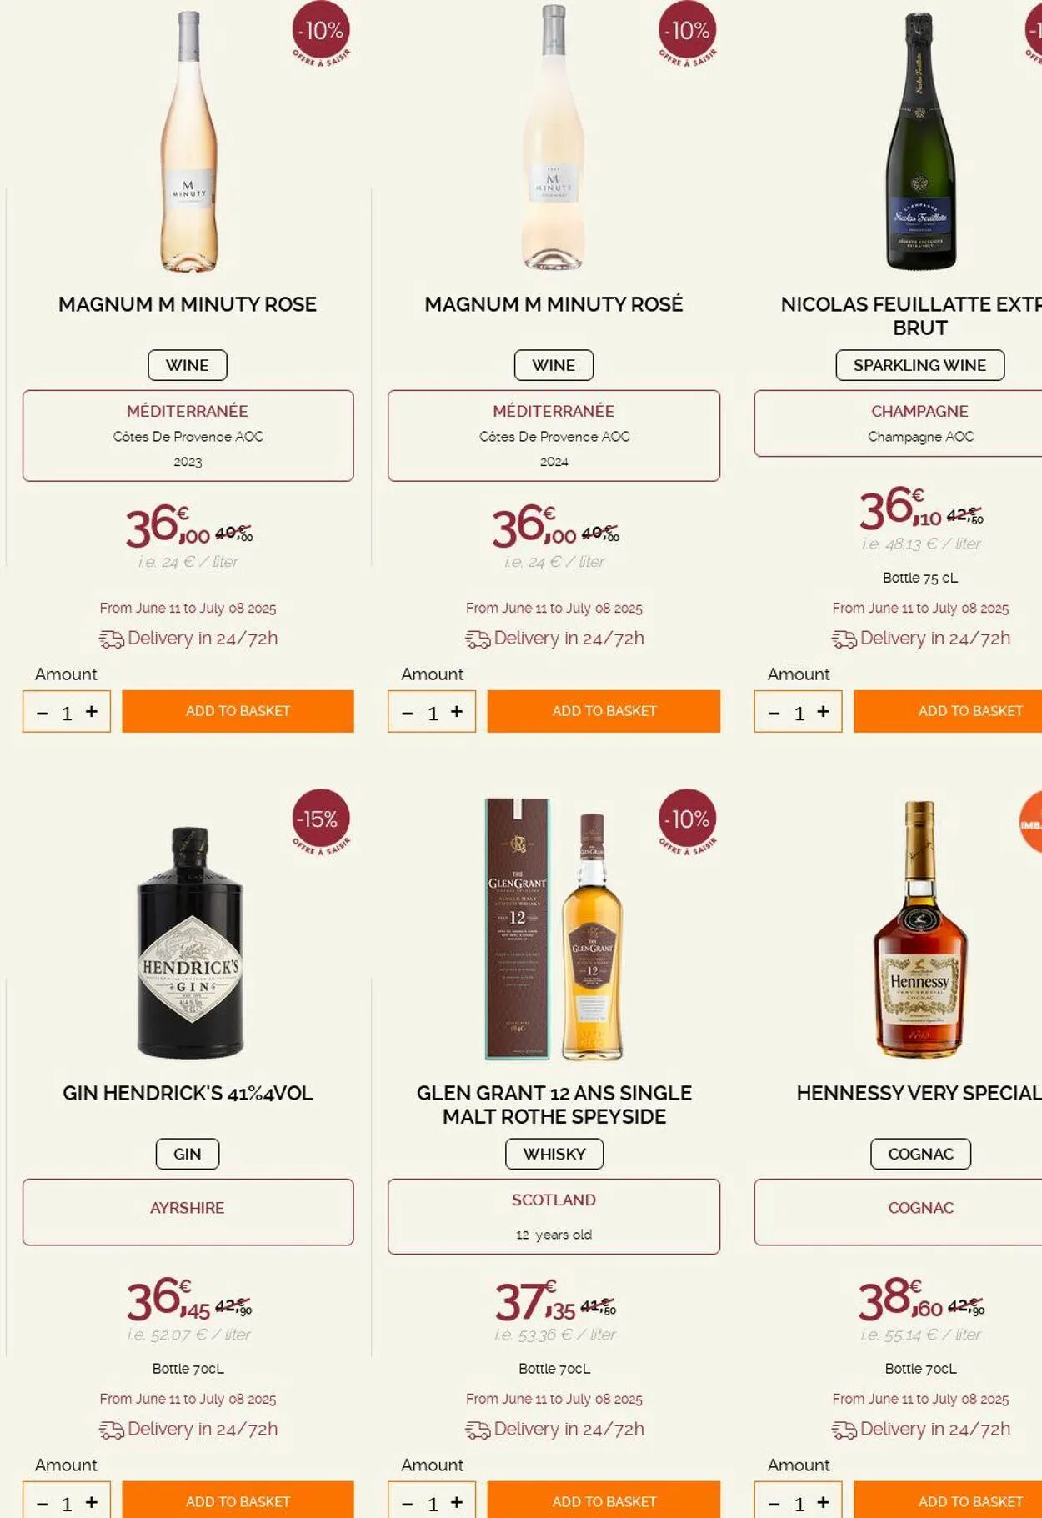Increase amount for Magnum M Minuty Rosé 2024
The width and height of the screenshot is (1042, 1518).
[x=457, y=711]
